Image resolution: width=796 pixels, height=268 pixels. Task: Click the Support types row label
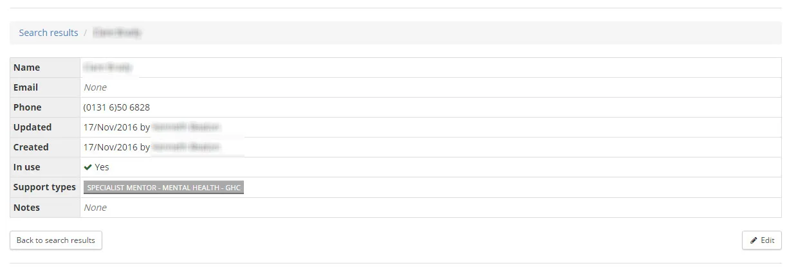click(44, 187)
